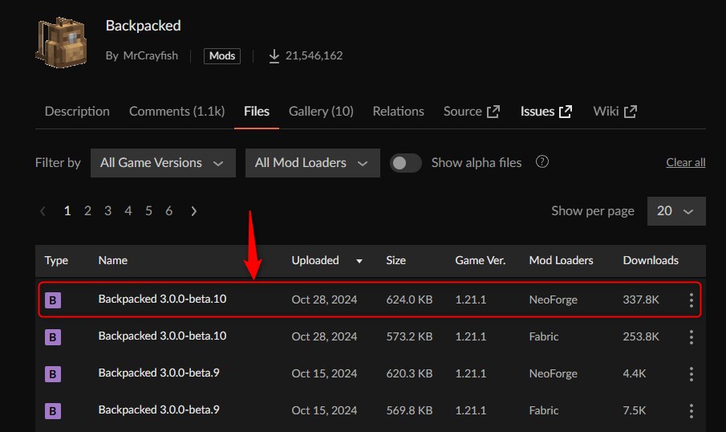Screen dimensions: 726x432
Task: Click the total downloads arrow icon
Action: click(x=274, y=56)
